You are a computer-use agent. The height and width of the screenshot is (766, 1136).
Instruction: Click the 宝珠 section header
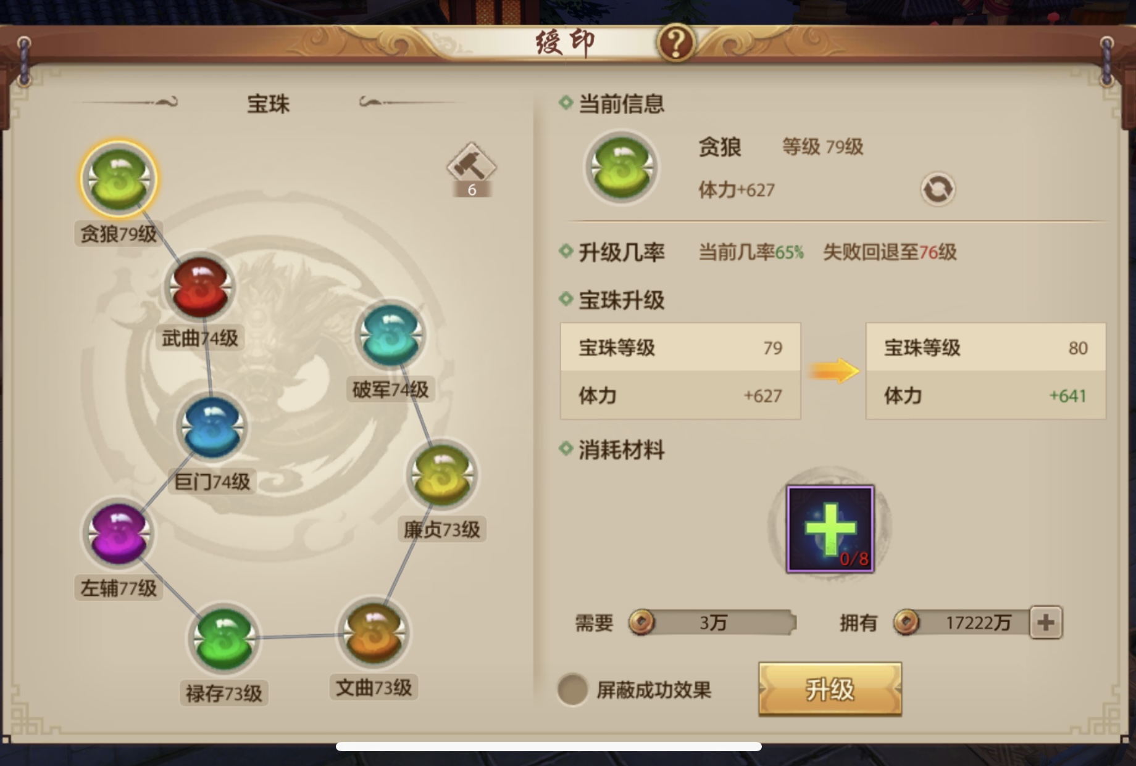click(268, 104)
